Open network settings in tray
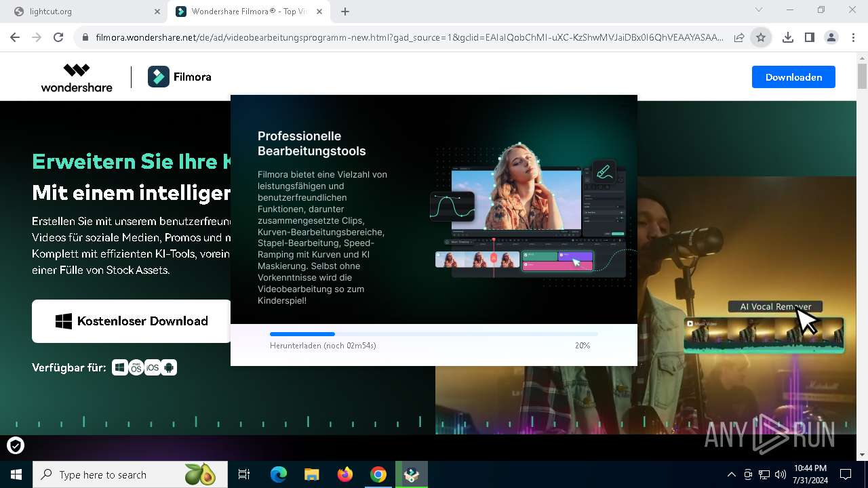The image size is (868, 488). tap(764, 474)
